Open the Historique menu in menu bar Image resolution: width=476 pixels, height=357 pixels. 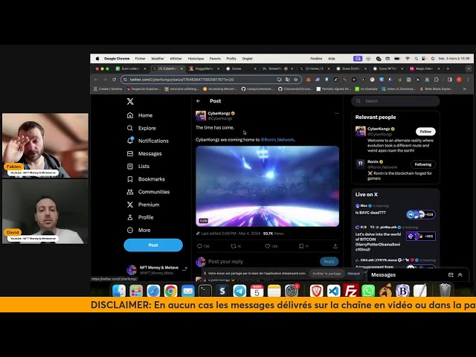click(x=196, y=58)
